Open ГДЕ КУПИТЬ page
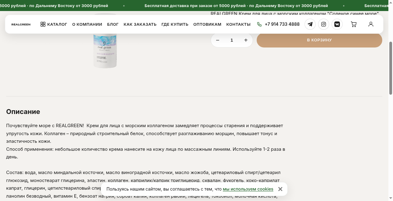The width and height of the screenshot is (393, 201). point(175,24)
